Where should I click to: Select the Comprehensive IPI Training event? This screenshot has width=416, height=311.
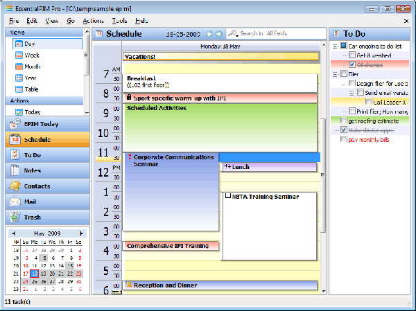[x=171, y=246]
